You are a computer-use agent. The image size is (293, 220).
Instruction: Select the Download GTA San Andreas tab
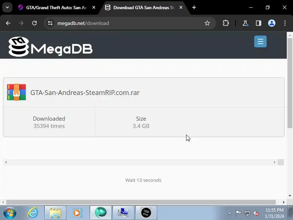[144, 7]
